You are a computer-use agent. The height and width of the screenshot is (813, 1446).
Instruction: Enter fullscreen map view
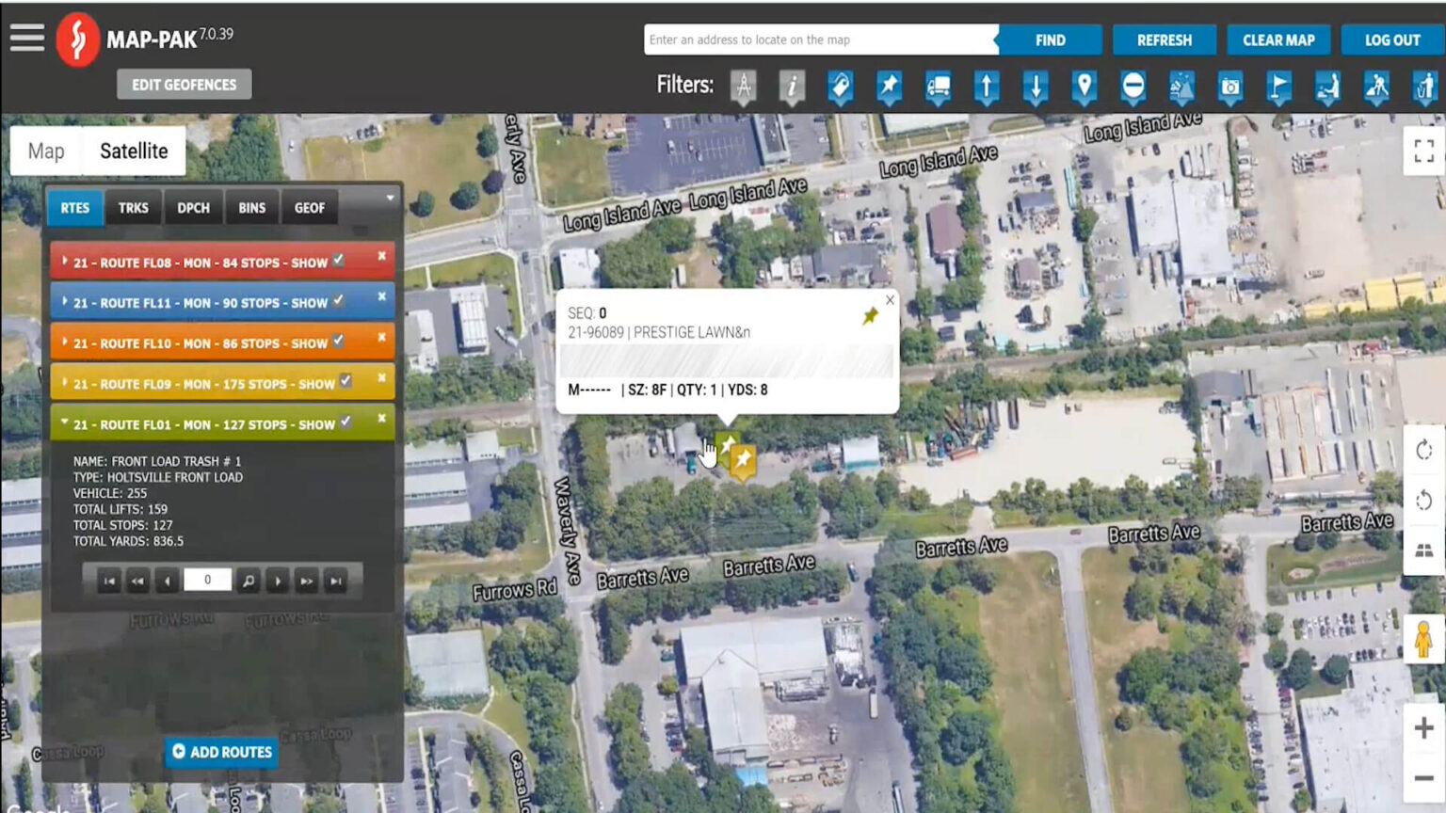coord(1422,151)
